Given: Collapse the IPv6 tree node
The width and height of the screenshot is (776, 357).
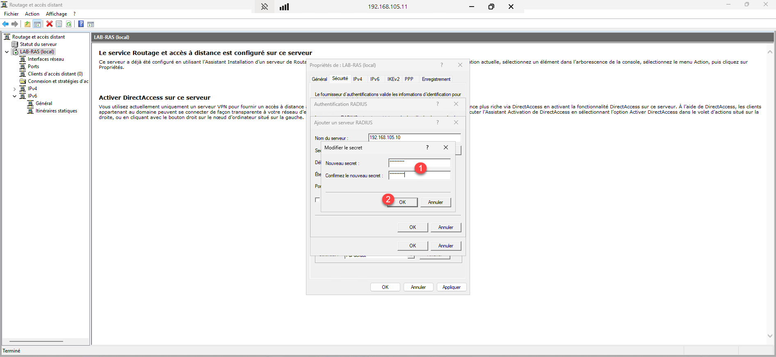Looking at the screenshot, I should click(x=14, y=96).
